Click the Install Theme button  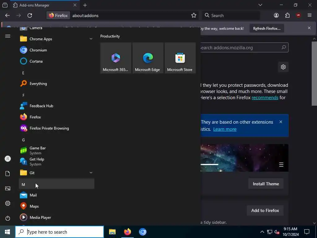pyautogui.click(x=266, y=184)
